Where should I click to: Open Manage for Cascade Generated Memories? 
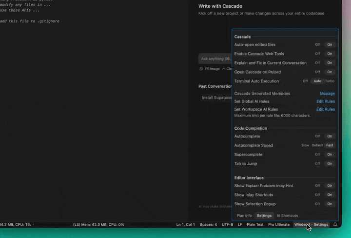tap(327, 94)
